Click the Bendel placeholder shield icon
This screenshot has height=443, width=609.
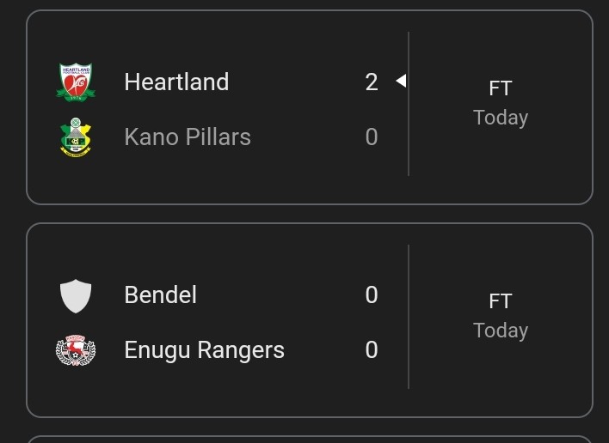pos(76,295)
